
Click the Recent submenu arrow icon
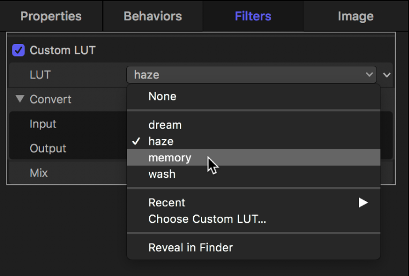tap(363, 203)
